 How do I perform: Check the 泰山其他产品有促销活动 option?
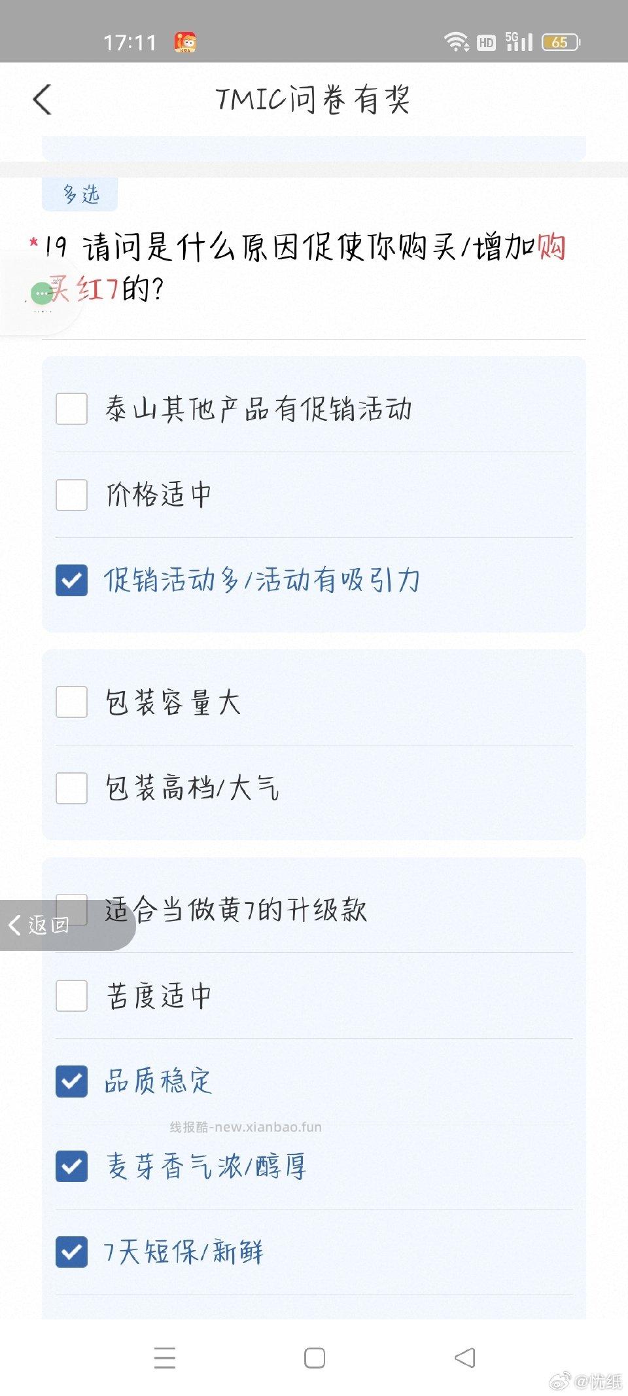71,409
